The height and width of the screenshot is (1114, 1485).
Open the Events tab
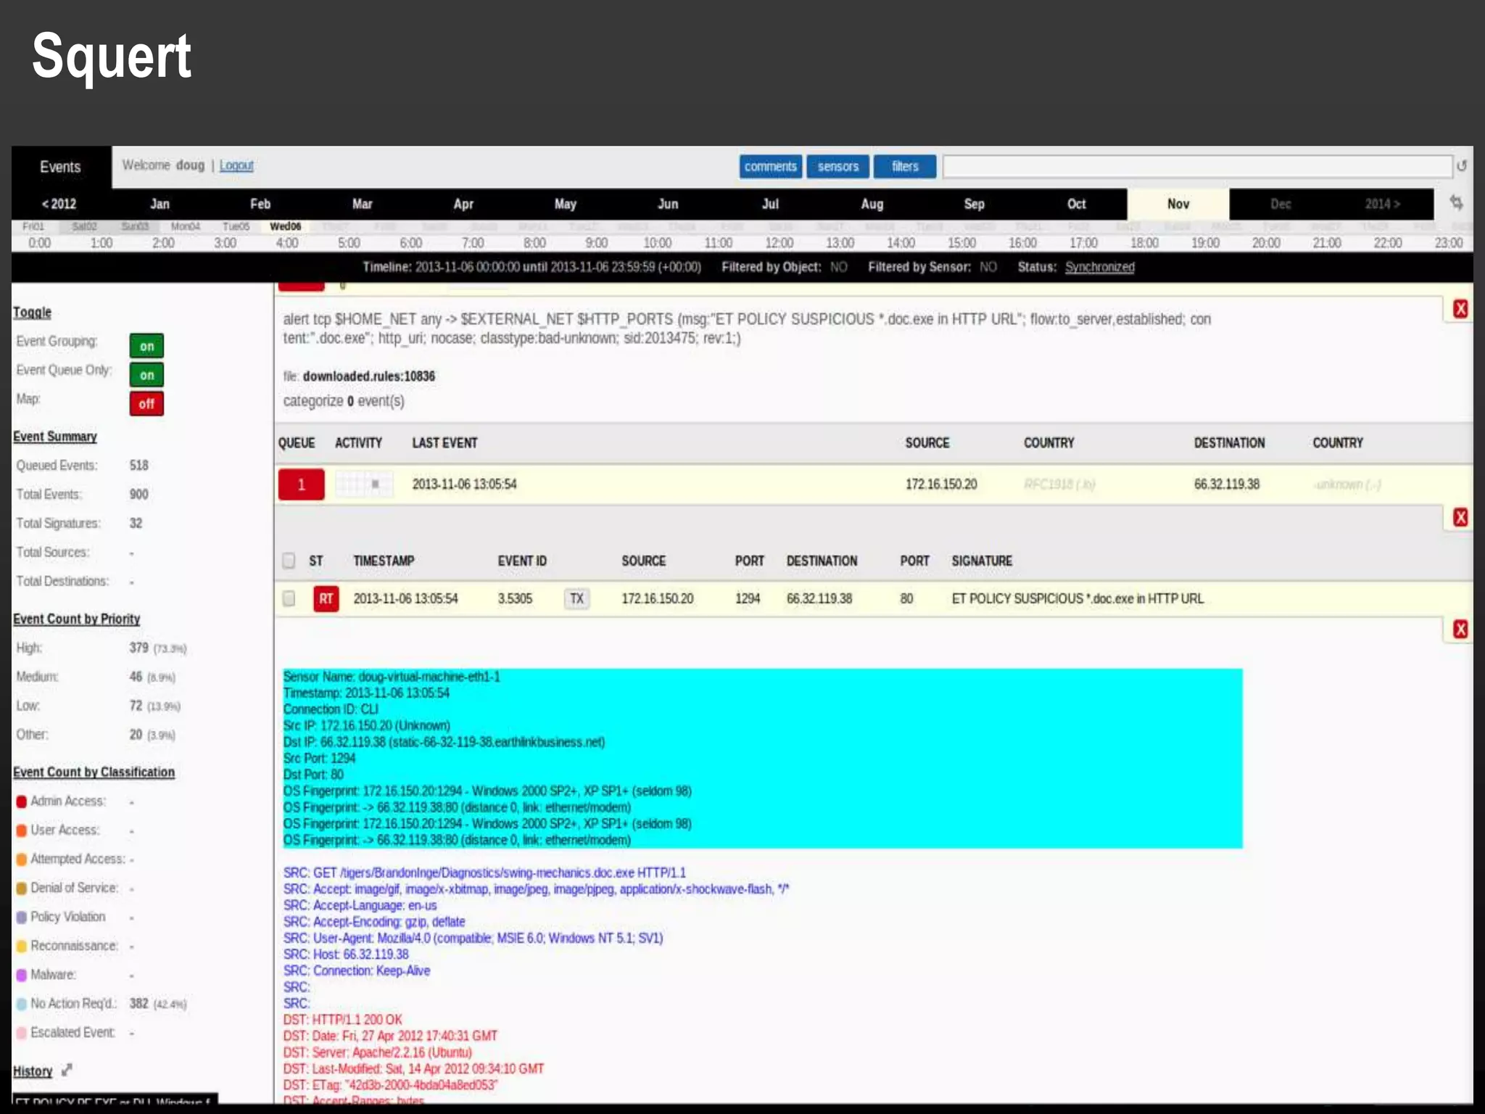click(x=60, y=168)
